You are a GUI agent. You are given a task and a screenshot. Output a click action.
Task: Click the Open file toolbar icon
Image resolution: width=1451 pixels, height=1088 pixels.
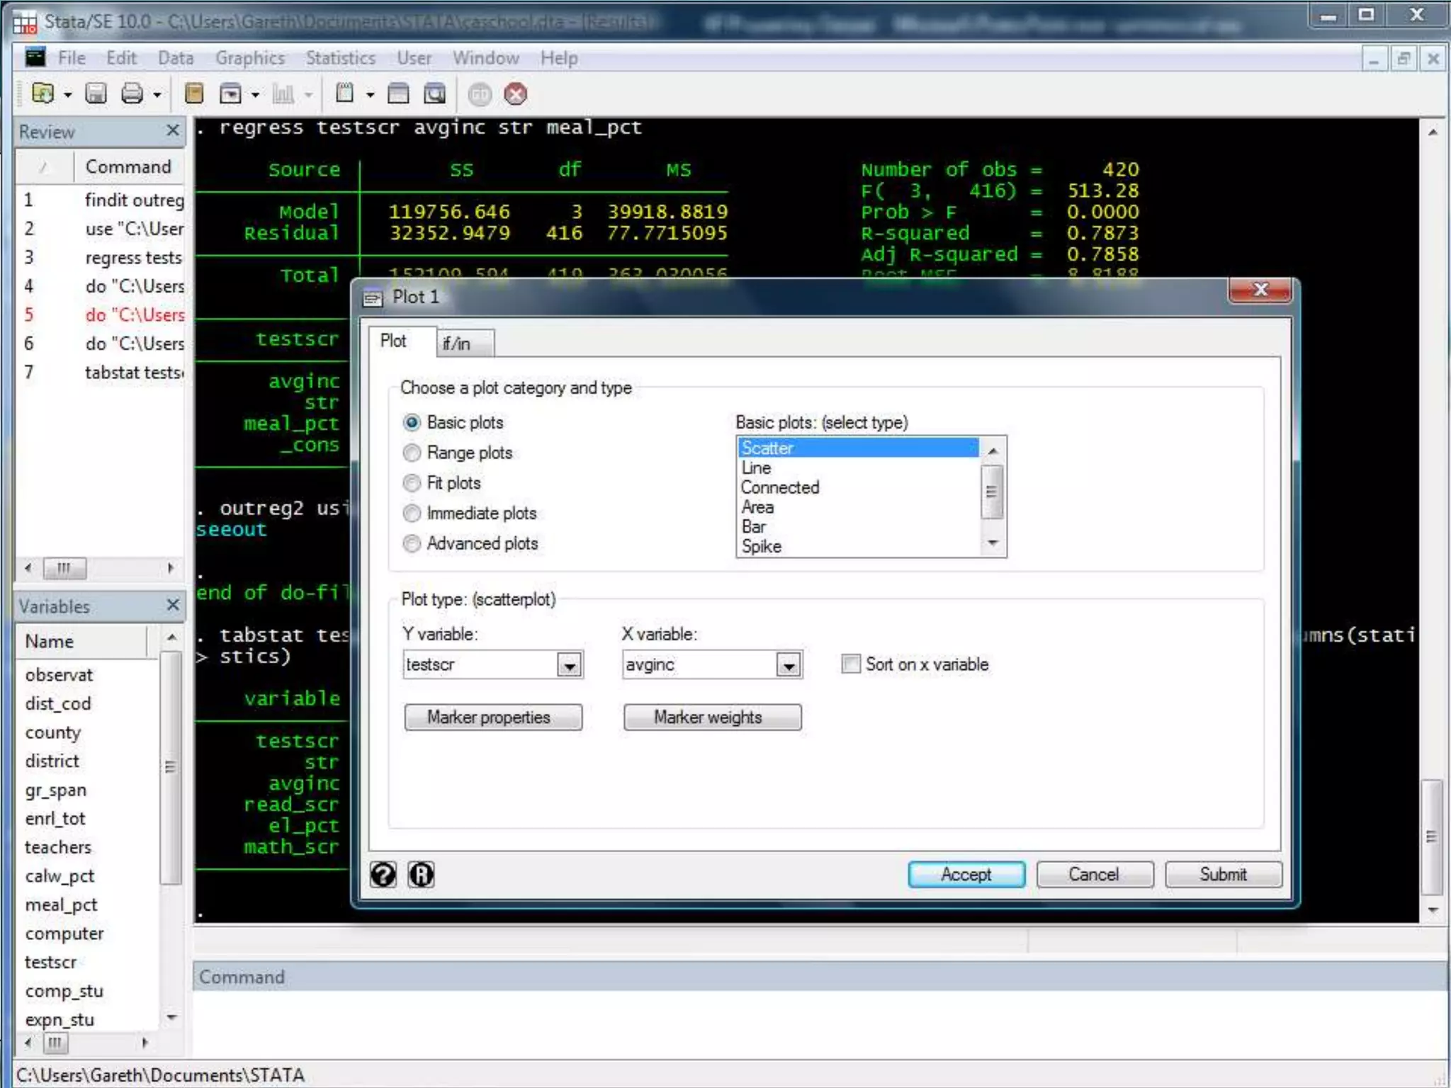point(43,93)
